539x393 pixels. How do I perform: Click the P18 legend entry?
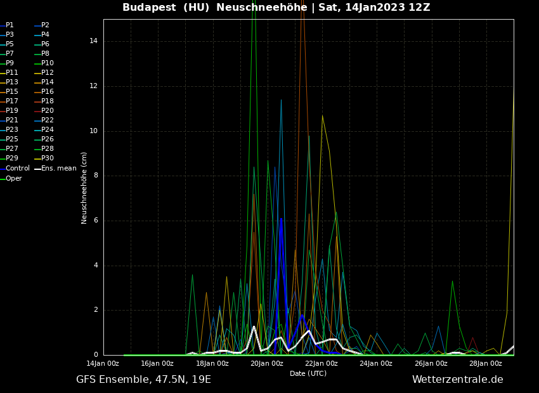tap(48, 101)
